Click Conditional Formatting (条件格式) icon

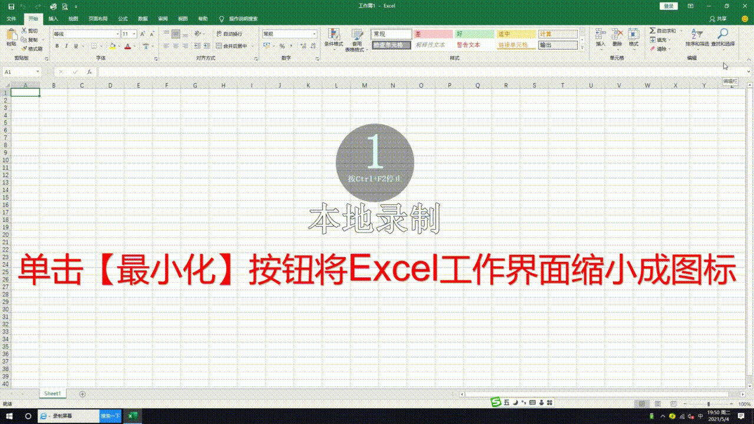coord(333,35)
